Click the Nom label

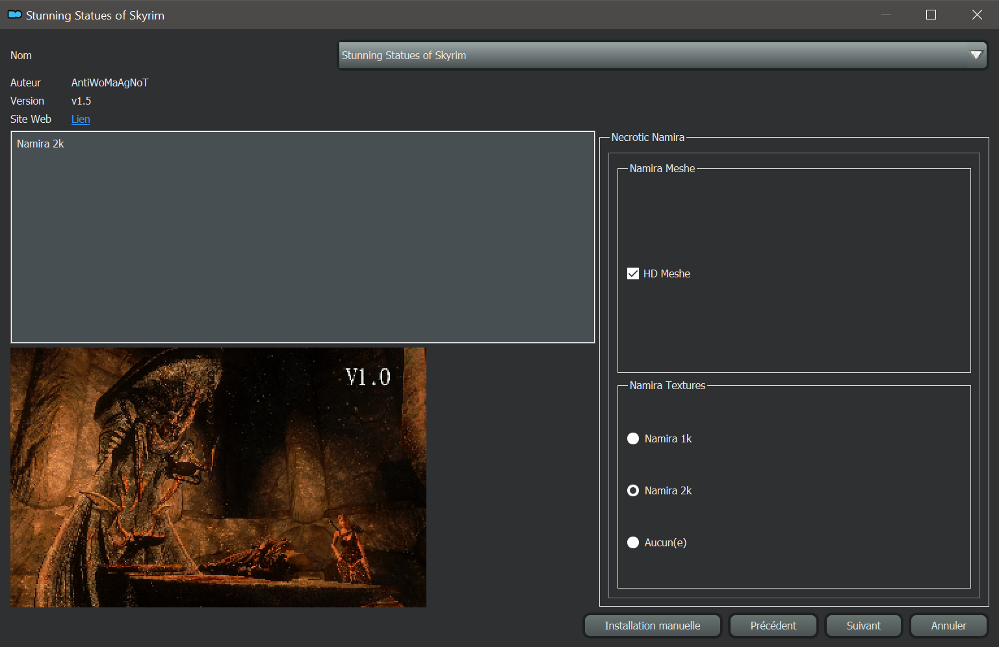coord(21,55)
